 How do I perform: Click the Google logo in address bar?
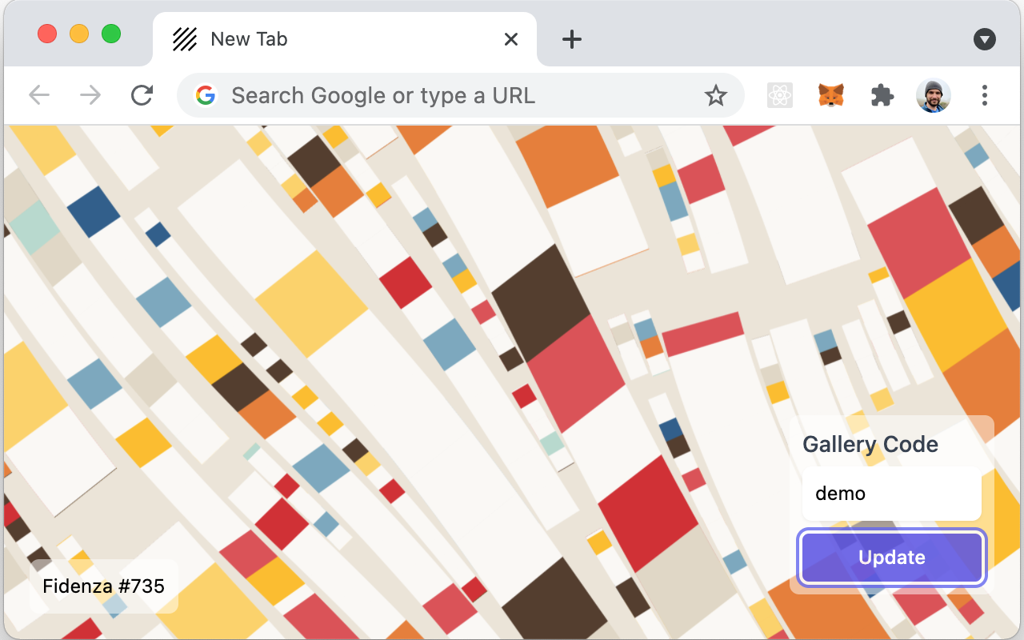point(206,96)
